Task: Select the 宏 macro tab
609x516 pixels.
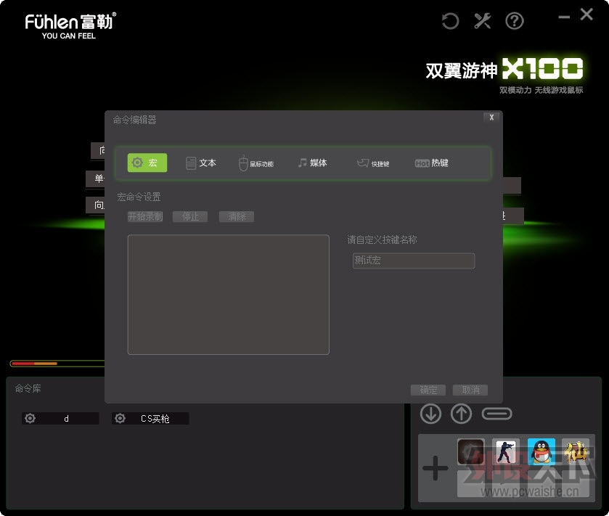Action: click(147, 163)
